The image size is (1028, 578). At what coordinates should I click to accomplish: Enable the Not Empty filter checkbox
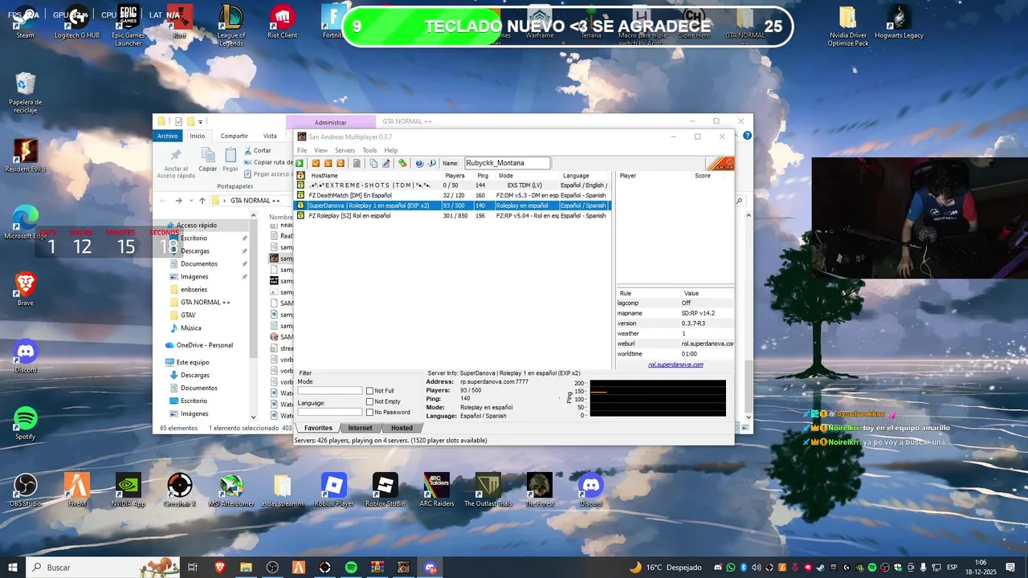coord(369,401)
